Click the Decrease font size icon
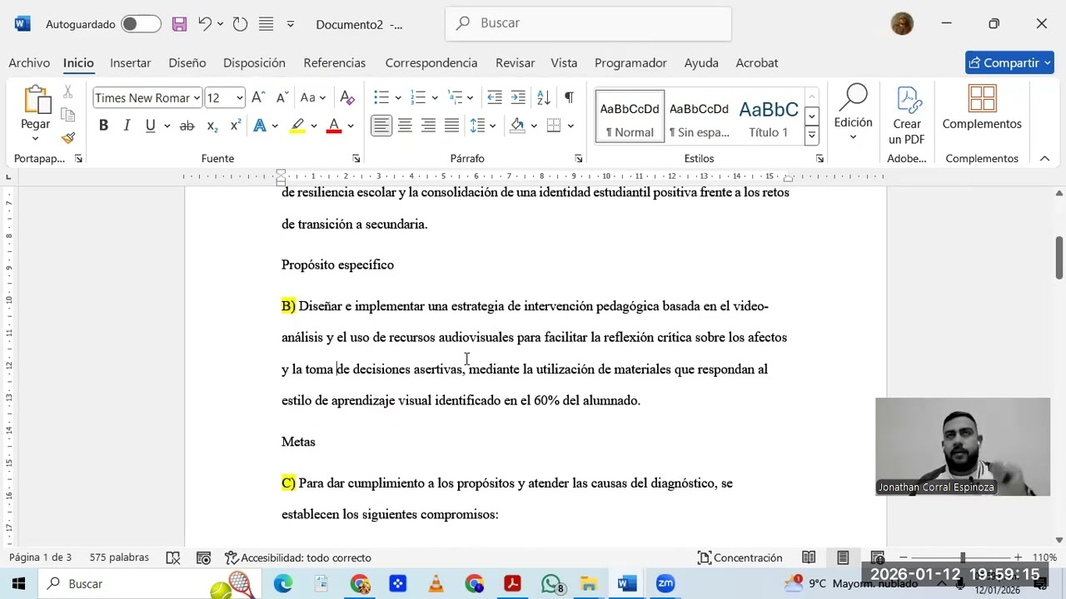 [281, 97]
